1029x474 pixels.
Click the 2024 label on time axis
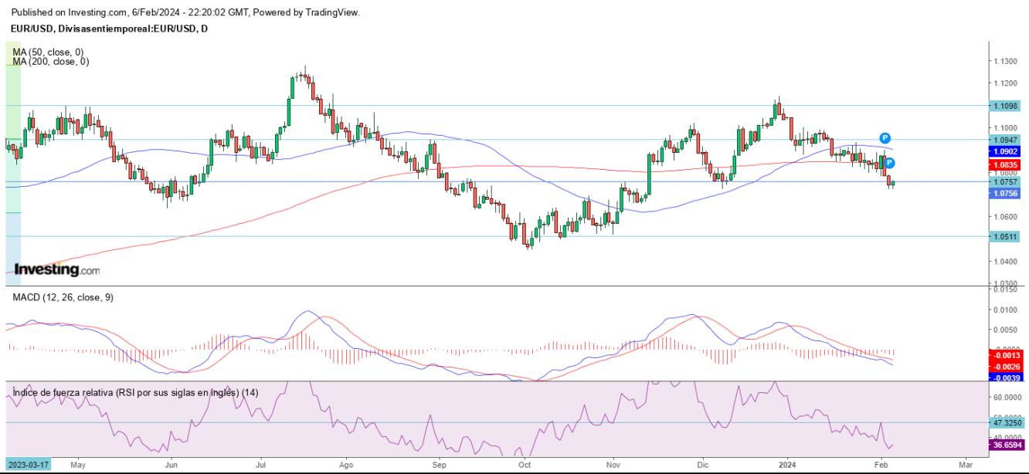click(788, 466)
